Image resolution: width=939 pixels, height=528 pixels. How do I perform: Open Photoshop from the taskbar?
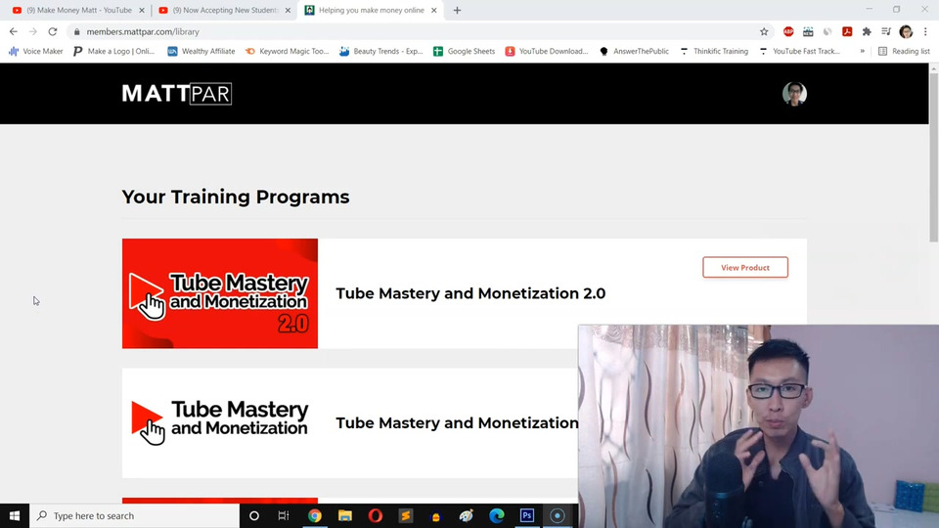tap(527, 515)
